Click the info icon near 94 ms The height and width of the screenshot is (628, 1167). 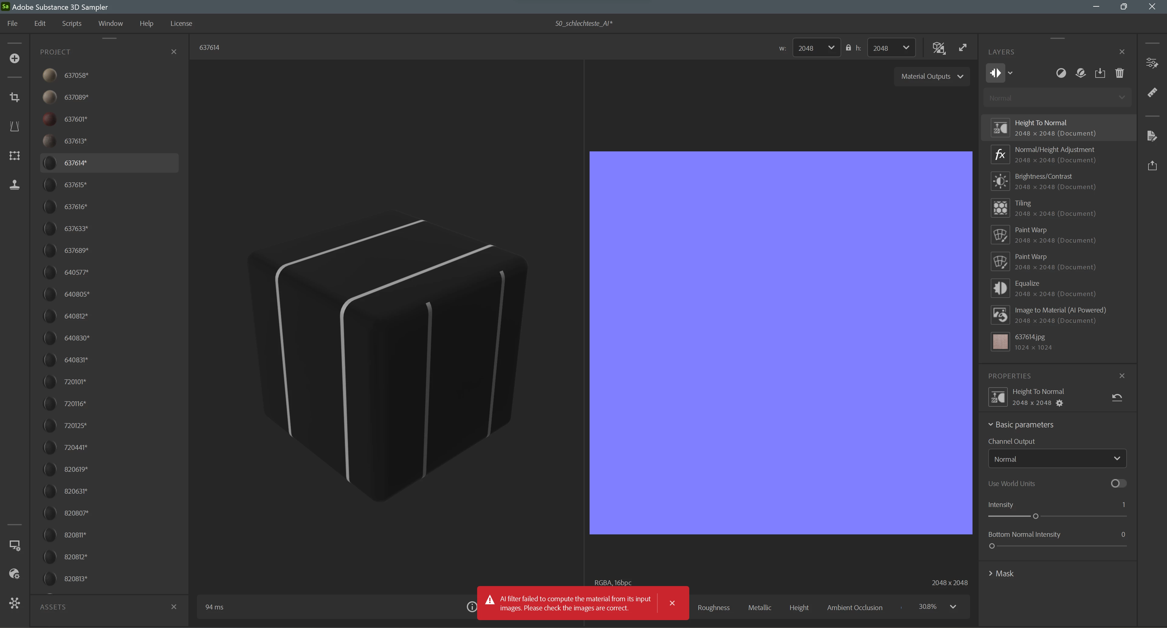tap(472, 607)
